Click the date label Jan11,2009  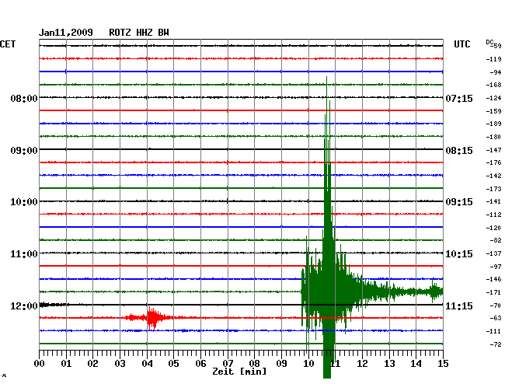coord(66,33)
